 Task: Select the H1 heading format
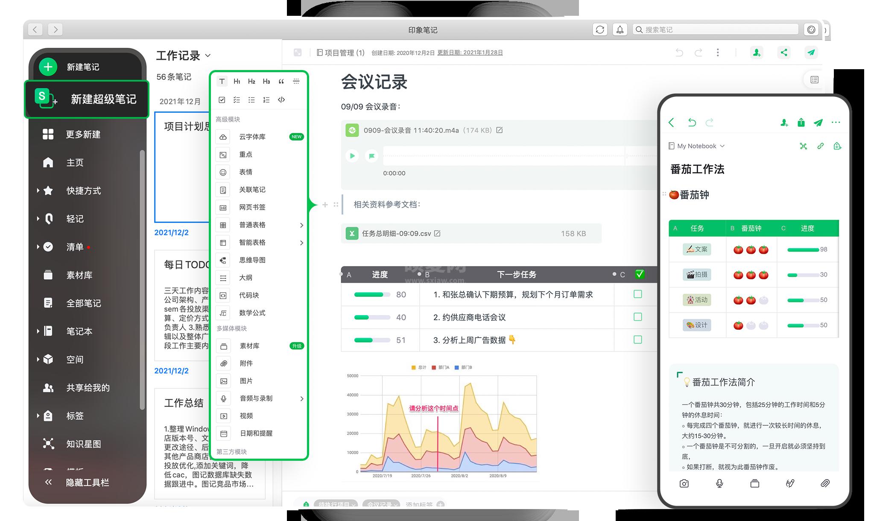[x=237, y=81]
